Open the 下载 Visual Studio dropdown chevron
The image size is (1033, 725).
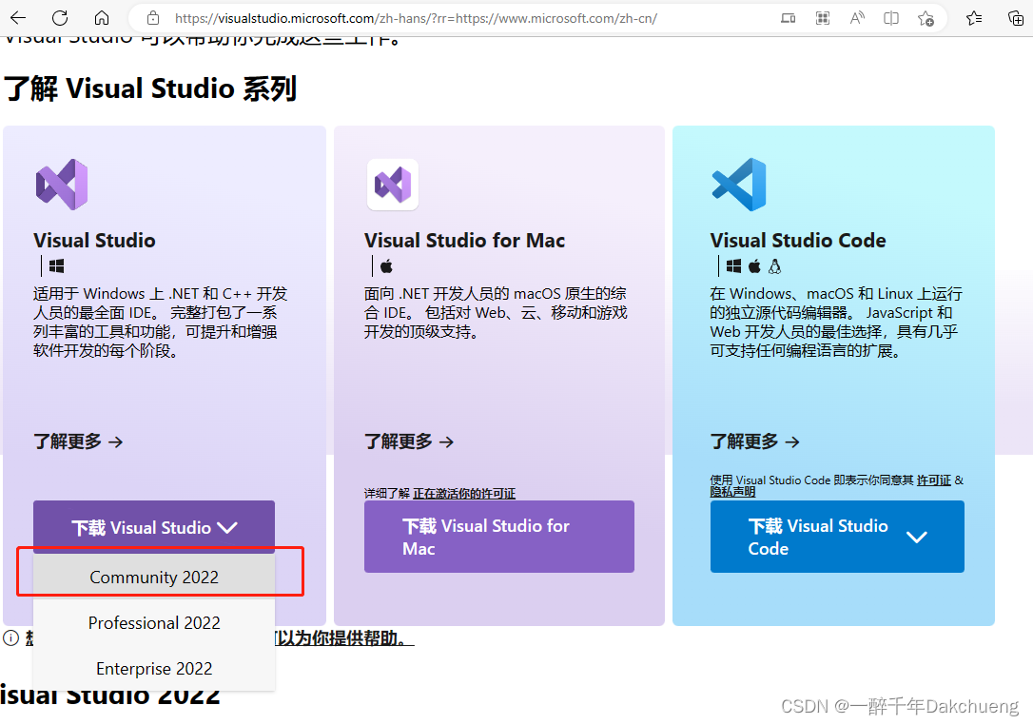coord(227,527)
